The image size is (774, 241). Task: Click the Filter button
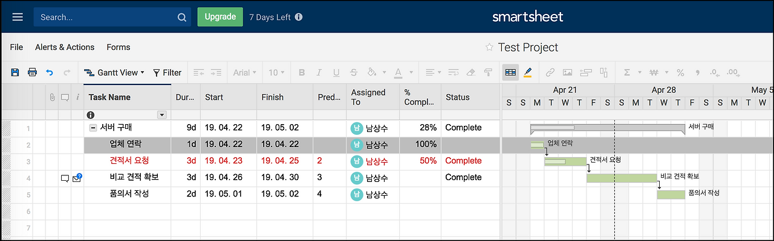pyautogui.click(x=167, y=72)
